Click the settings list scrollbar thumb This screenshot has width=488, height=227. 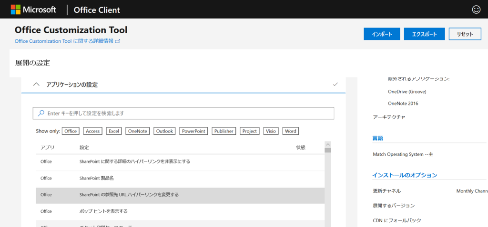click(328, 150)
